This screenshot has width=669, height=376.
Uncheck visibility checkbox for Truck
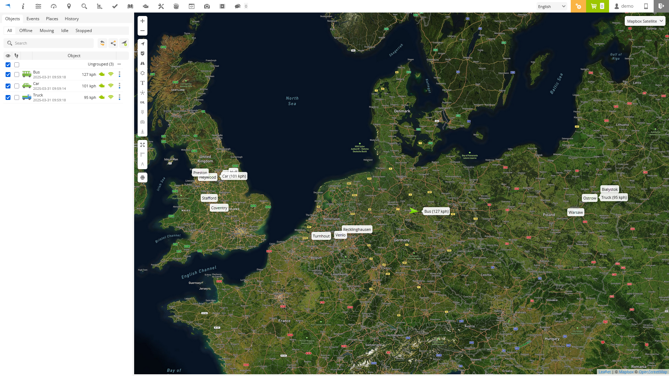(x=8, y=97)
